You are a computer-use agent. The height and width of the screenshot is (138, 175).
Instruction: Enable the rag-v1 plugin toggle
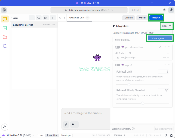coord(118,65)
